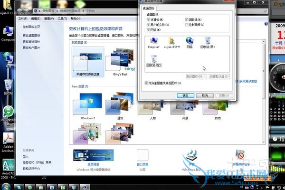
Task: Click the 取消 Cancel button
Action: pos(205,95)
